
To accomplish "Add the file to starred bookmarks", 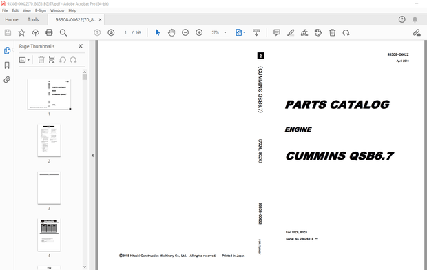I will coord(21,32).
